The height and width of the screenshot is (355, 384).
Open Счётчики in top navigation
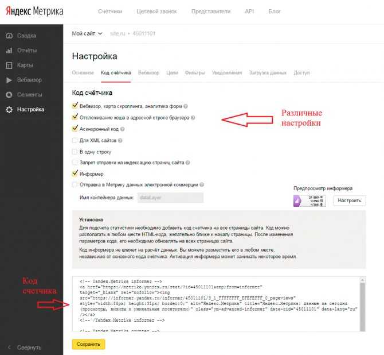pos(110,11)
